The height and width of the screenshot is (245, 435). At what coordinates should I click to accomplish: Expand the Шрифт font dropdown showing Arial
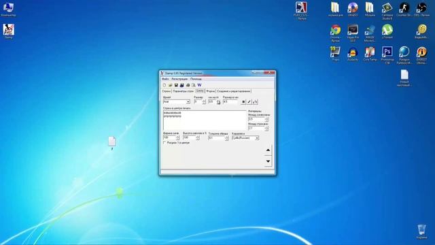pyautogui.click(x=188, y=102)
